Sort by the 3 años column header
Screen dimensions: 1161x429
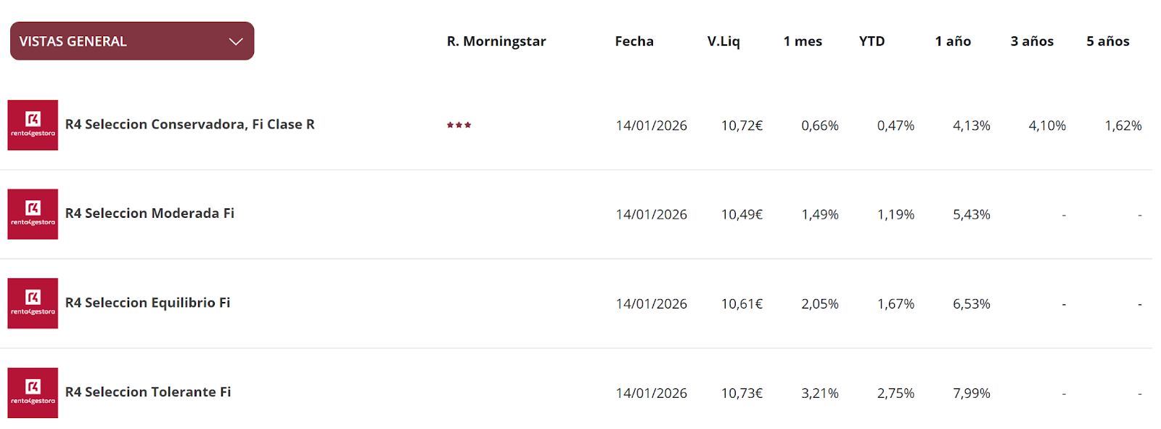tap(1032, 41)
